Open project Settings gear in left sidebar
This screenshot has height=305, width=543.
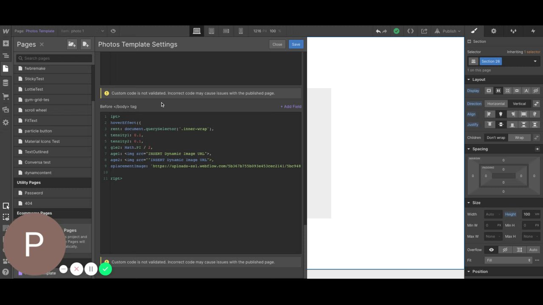click(6, 122)
